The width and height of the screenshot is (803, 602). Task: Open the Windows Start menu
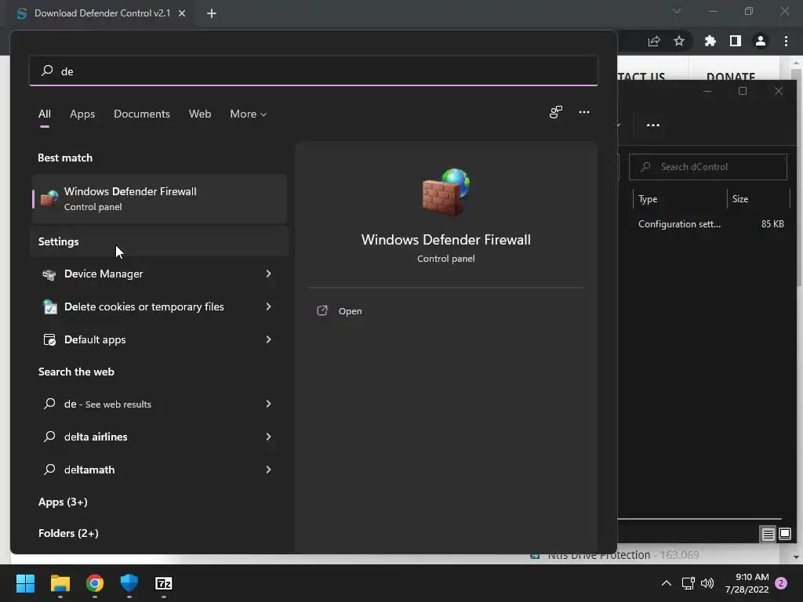25,583
